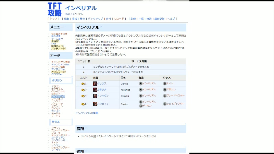Open チャンピオンTier in the sidebar data list
Image resolution: width=274 pixels, height=154 pixels.
tap(60, 64)
